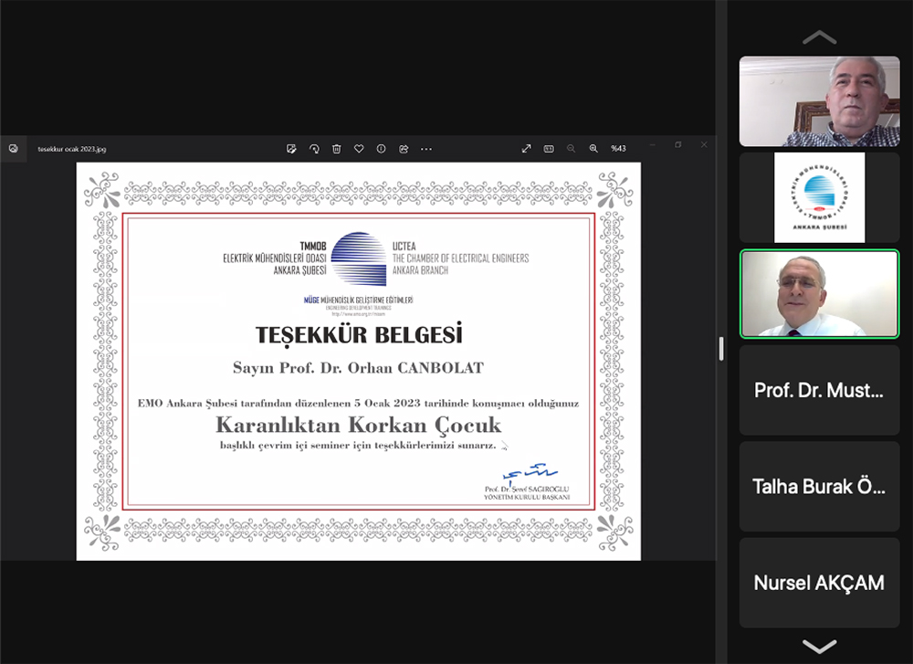Click the TEŞEKKÜR BELGESİ heading on certificate
The height and width of the screenshot is (664, 913).
359,334
